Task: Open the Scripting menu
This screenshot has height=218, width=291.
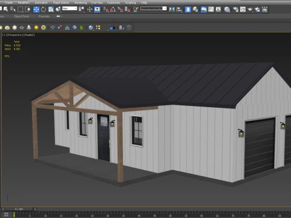Action: pyautogui.click(x=130, y=2)
